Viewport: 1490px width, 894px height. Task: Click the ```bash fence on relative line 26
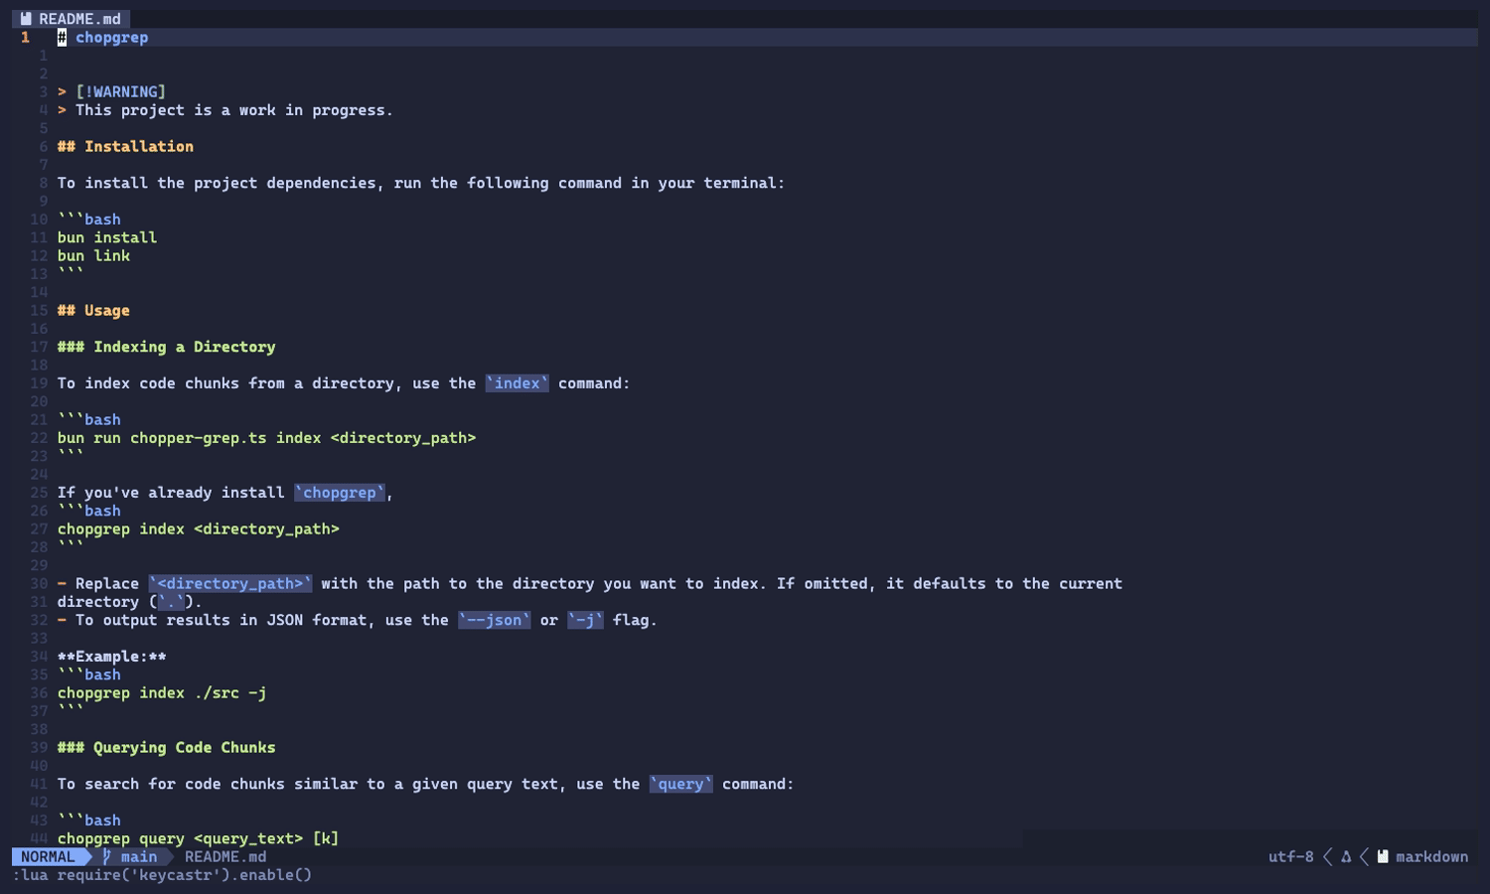(89, 512)
